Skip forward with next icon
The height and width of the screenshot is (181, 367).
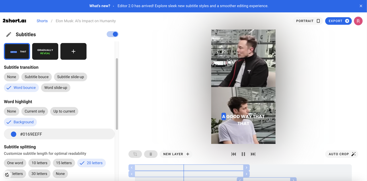pyautogui.click(x=253, y=154)
